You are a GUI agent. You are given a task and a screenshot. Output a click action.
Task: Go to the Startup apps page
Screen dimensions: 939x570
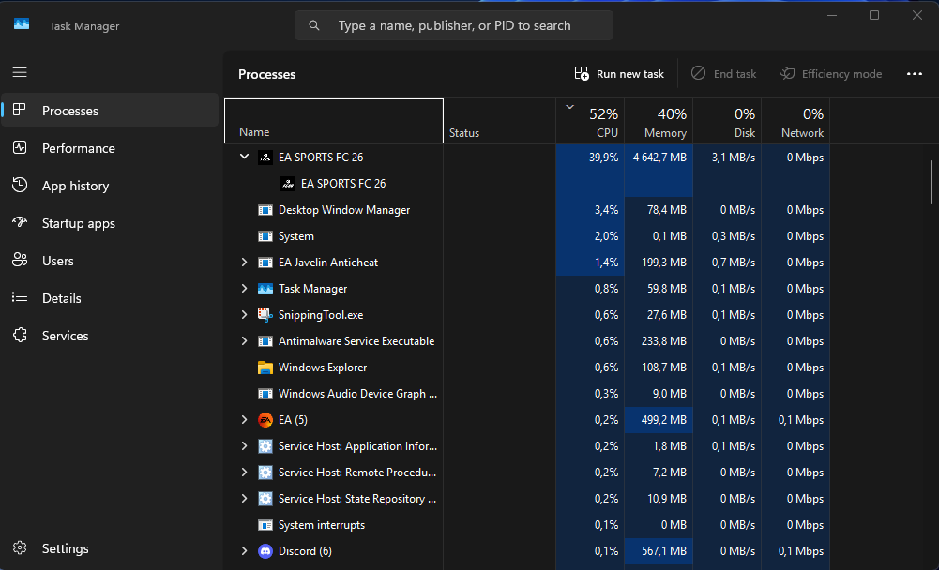(110, 223)
